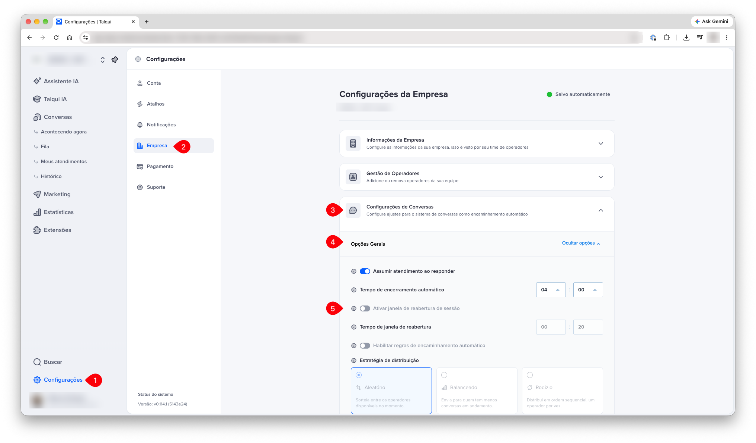756x443 pixels.
Task: Click Status do sistema link
Action: (x=156, y=394)
